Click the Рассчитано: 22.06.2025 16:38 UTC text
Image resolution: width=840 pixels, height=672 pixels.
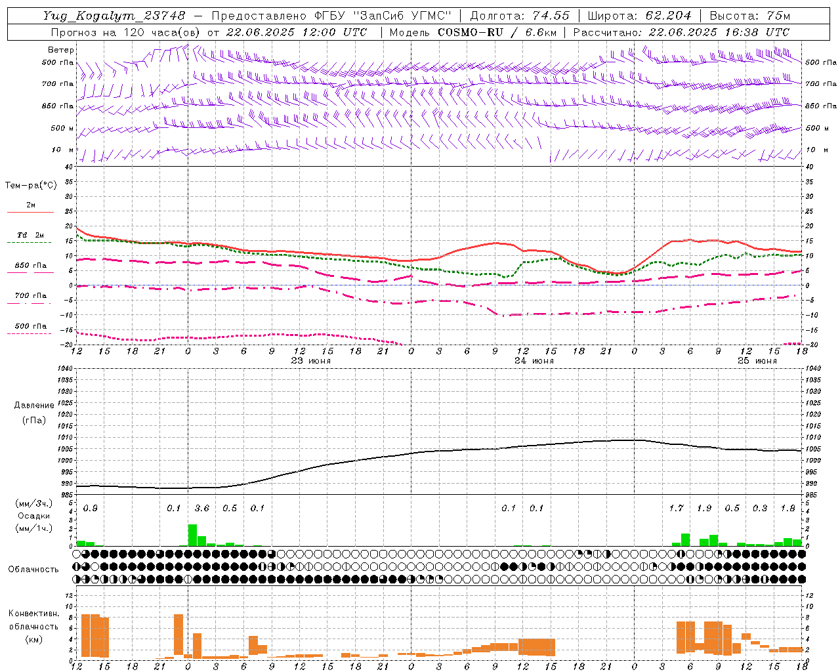[x=681, y=32]
